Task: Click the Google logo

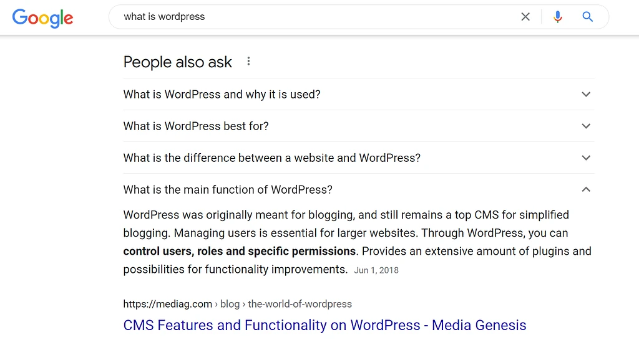Action: [x=42, y=17]
